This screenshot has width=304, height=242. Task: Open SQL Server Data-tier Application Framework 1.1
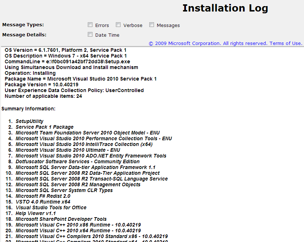coord(86,168)
